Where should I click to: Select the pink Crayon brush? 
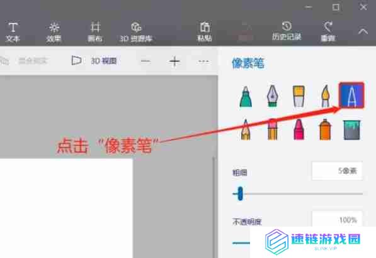(299, 129)
